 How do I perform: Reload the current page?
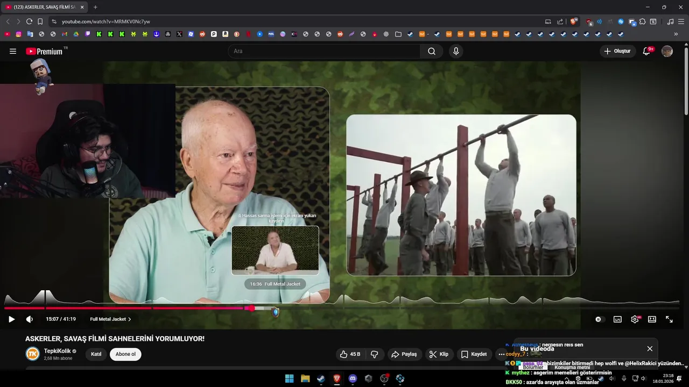29,21
